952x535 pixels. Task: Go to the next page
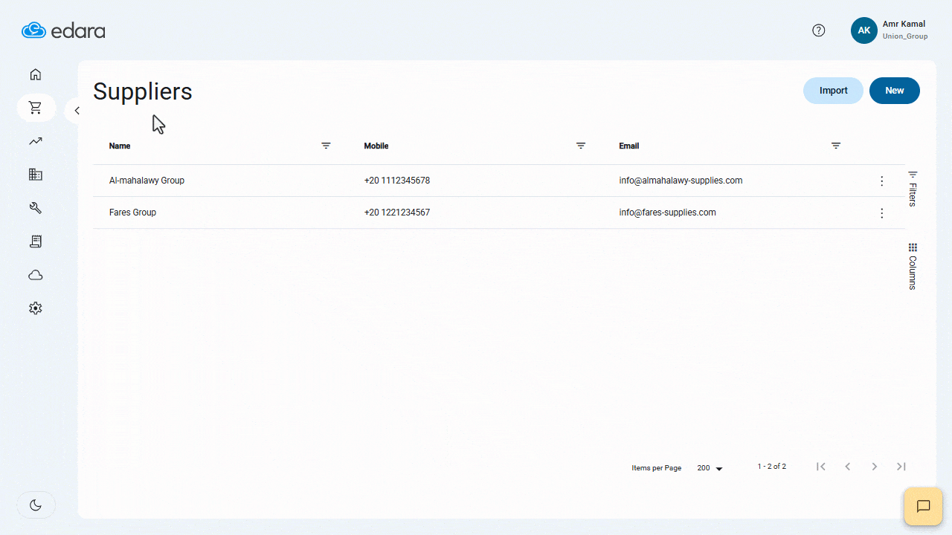click(875, 467)
